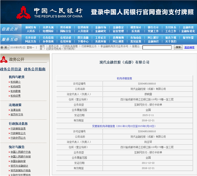Click 非金融机构支付业务许可 in the breadcrumb

(x=114, y=46)
